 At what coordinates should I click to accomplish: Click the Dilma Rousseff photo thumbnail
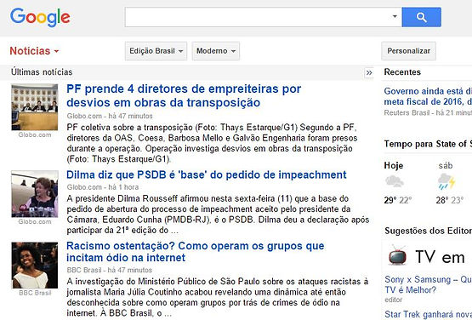(x=35, y=194)
